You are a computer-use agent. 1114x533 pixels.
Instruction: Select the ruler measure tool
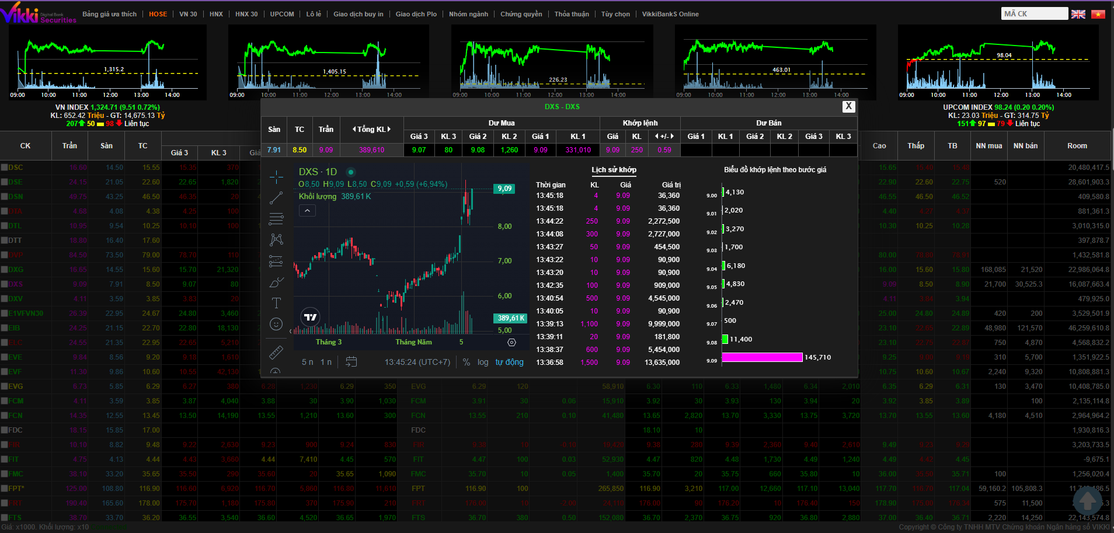coord(276,352)
